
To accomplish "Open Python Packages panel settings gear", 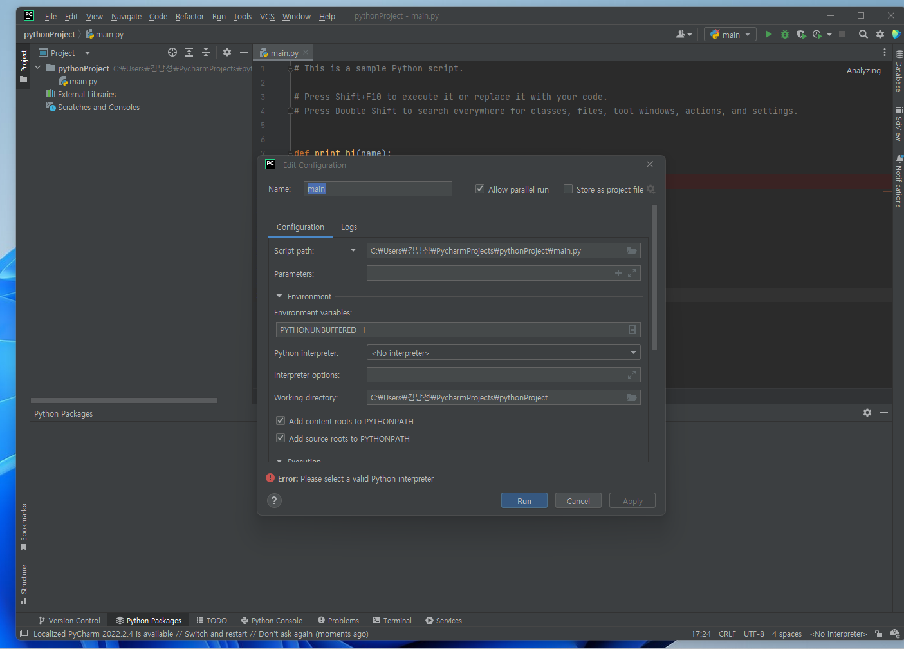I will point(867,413).
